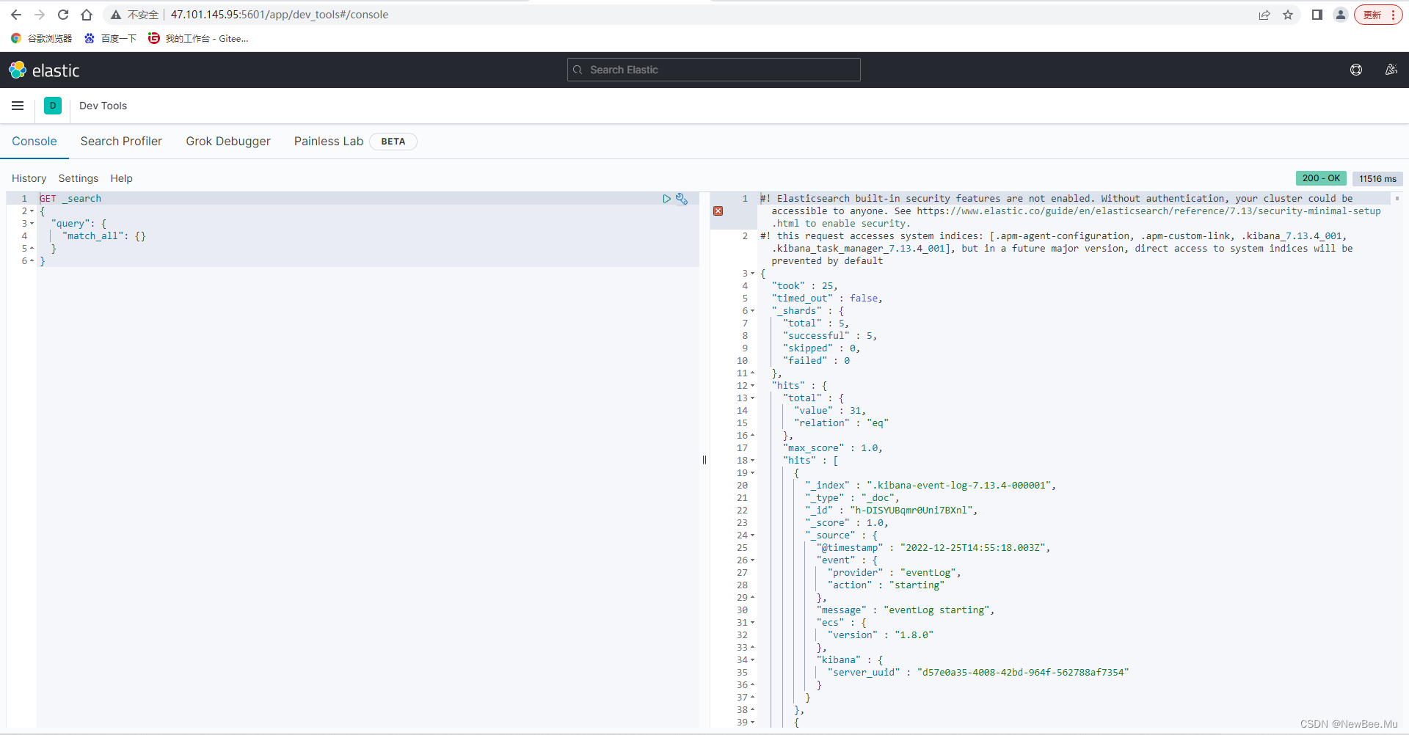Collapse the total block at line 13
The height and width of the screenshot is (735, 1409).
coord(752,398)
